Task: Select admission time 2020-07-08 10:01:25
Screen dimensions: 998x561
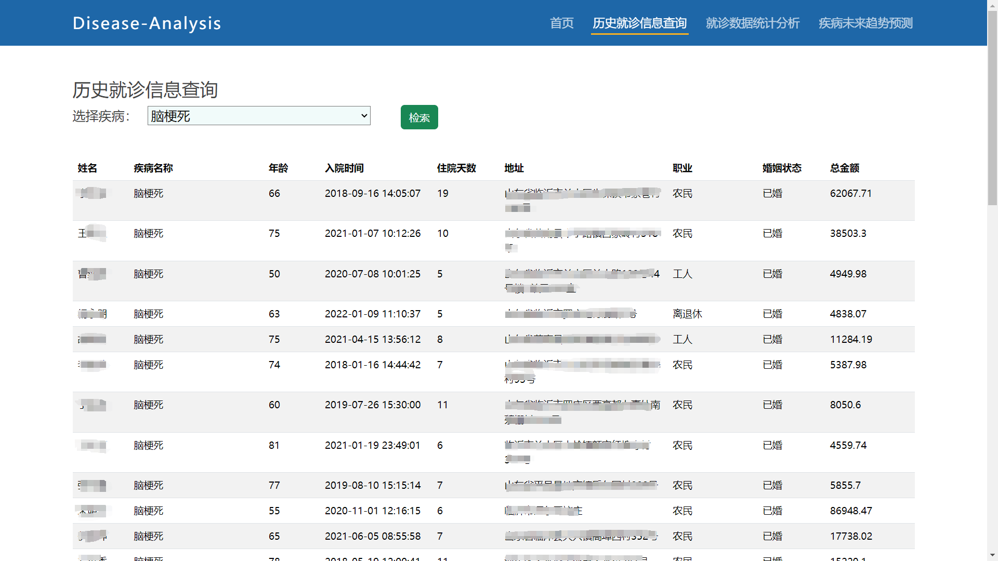Action: click(373, 274)
